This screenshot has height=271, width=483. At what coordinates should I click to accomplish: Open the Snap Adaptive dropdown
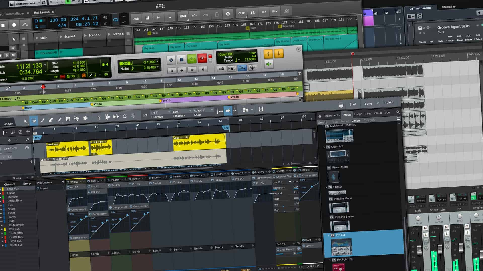[x=203, y=110]
